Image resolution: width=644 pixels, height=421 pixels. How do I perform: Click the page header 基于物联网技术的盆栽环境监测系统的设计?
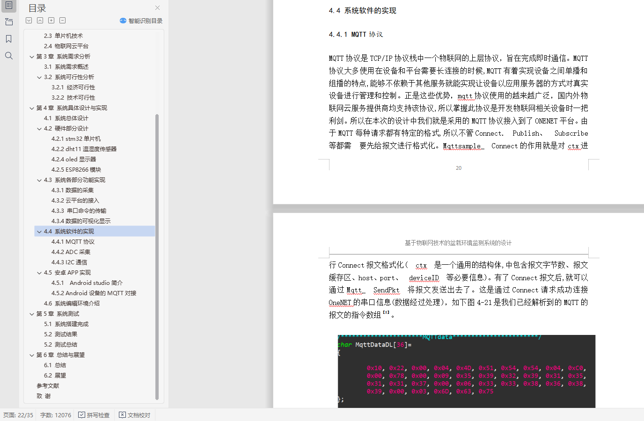458,243
